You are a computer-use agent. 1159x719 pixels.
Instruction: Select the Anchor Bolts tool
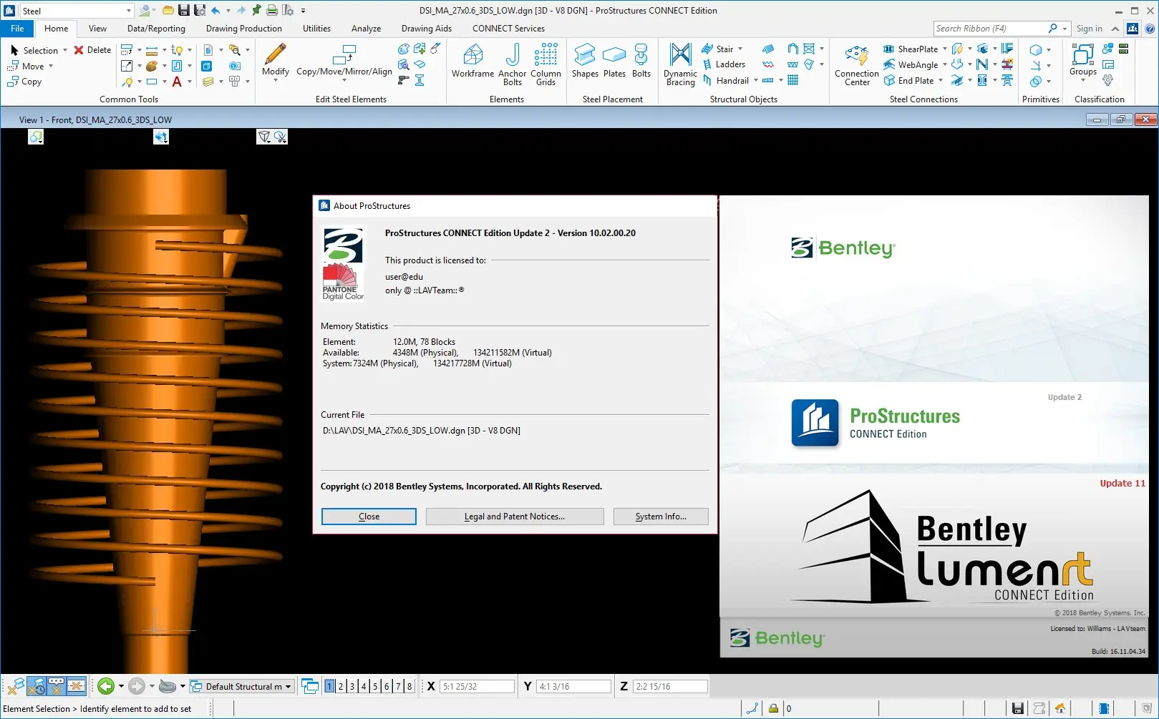(512, 64)
